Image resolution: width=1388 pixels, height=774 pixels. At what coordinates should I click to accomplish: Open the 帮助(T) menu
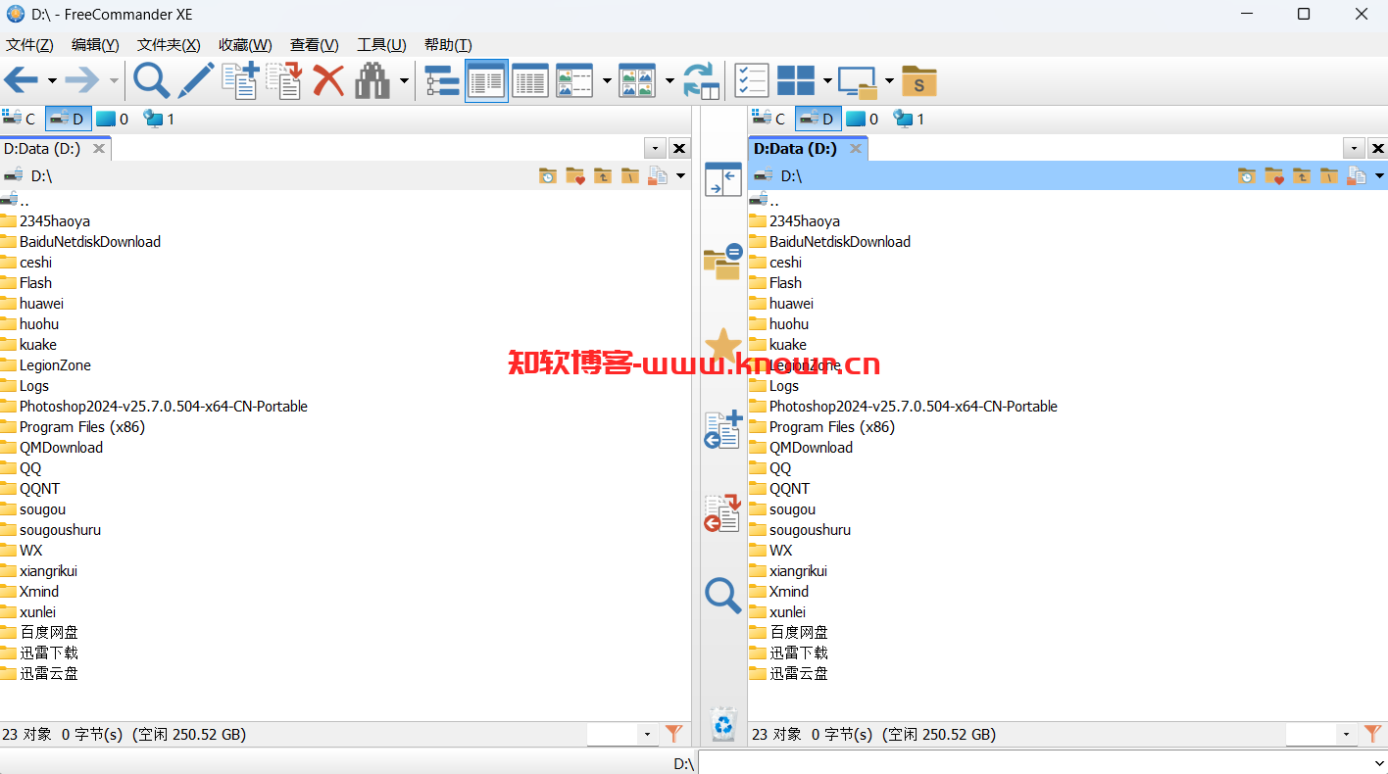coord(448,45)
